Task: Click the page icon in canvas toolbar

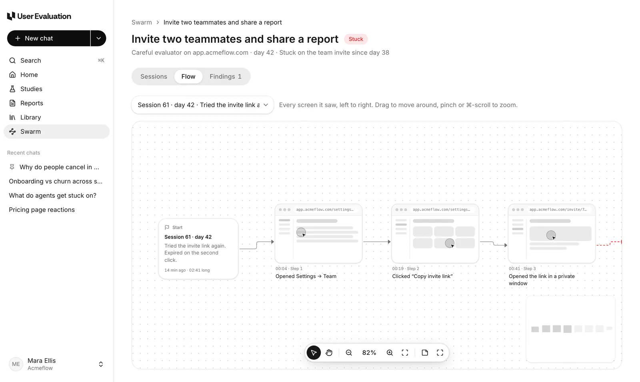Action: click(x=425, y=352)
